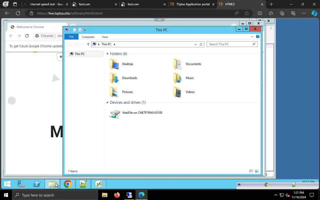Collapse the Folders (6) group
The image size is (320, 200).
(x=107, y=54)
